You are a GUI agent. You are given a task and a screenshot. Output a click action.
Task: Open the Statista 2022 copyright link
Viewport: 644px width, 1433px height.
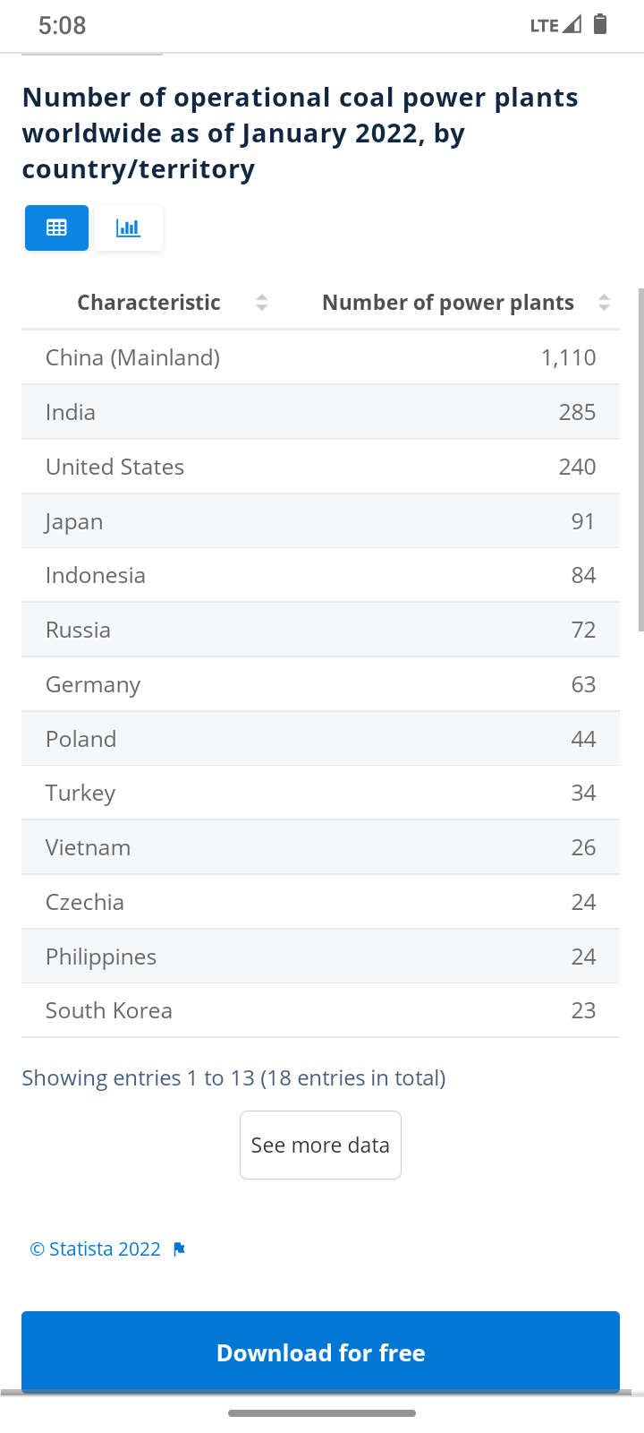(x=96, y=1249)
